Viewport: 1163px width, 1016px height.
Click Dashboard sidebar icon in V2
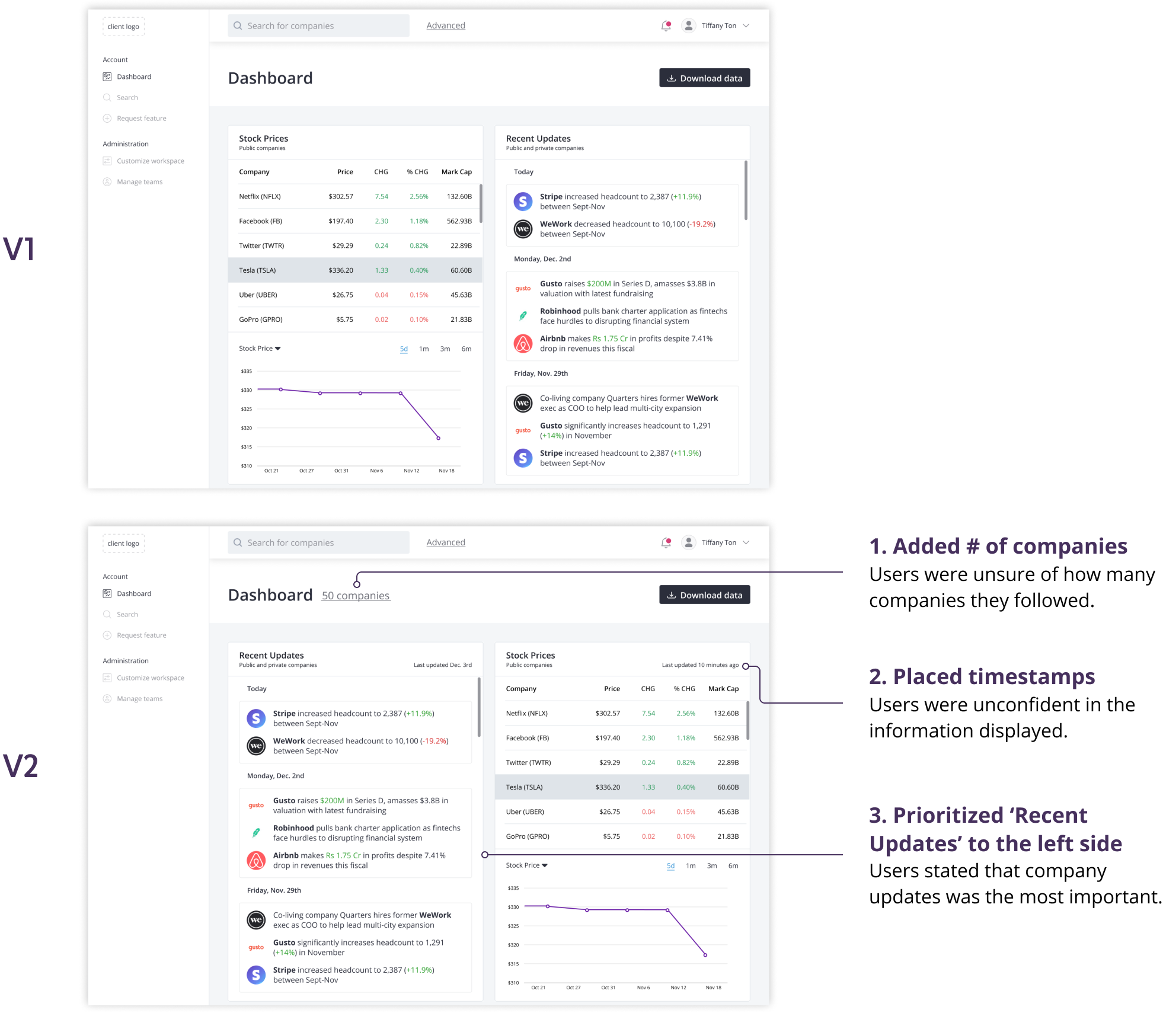(x=107, y=593)
